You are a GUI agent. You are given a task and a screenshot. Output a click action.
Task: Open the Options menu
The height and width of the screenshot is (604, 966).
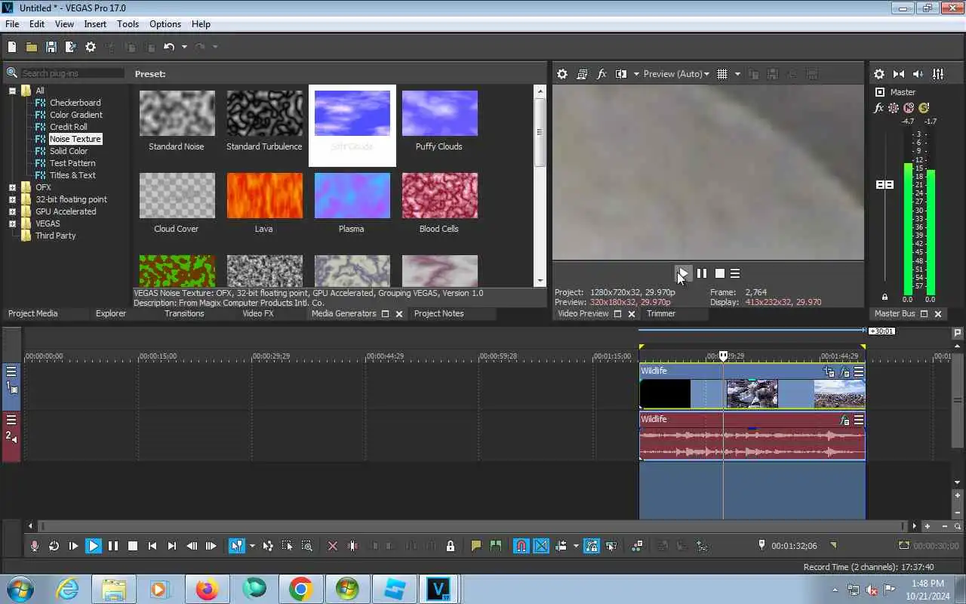[165, 24]
